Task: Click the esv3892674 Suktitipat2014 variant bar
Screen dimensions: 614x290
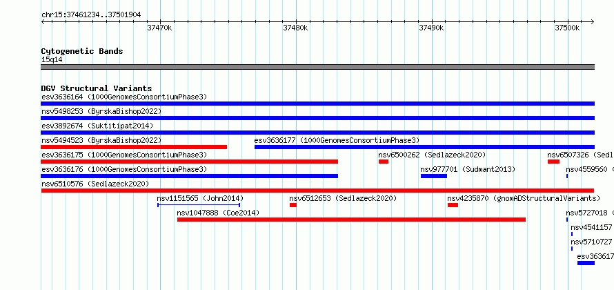Action: (317, 133)
